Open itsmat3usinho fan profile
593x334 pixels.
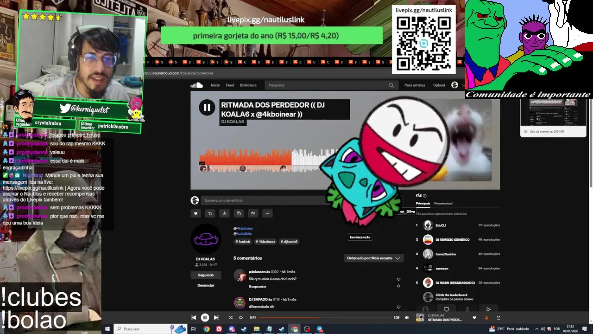446,254
